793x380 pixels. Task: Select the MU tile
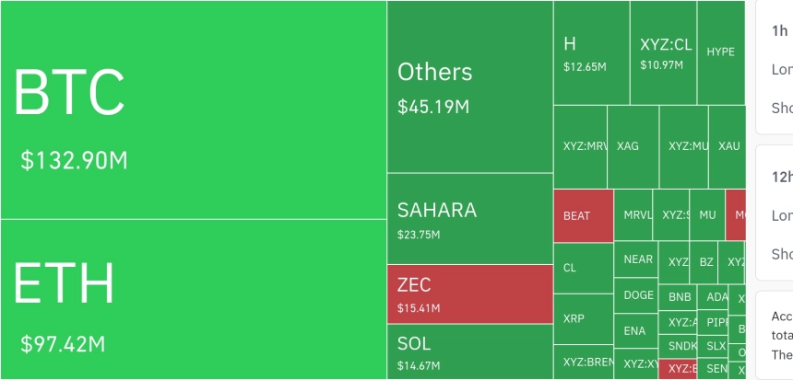click(x=707, y=215)
